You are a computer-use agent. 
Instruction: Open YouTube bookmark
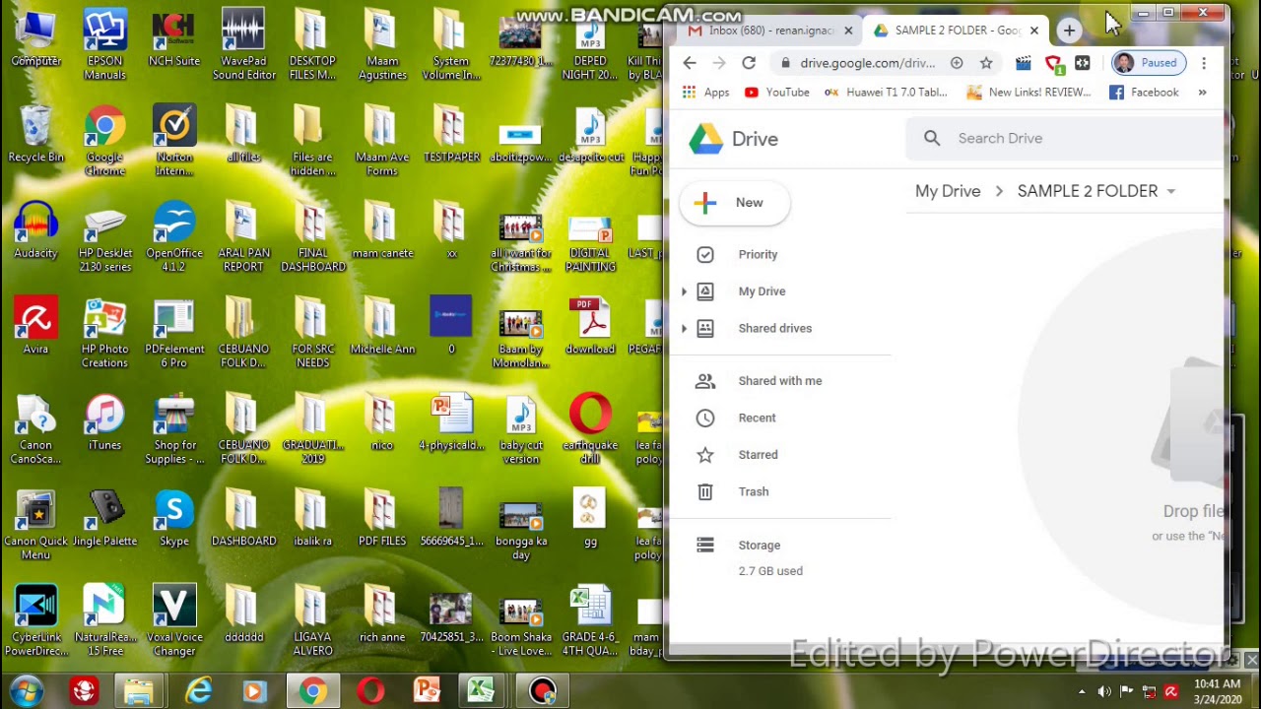click(777, 93)
